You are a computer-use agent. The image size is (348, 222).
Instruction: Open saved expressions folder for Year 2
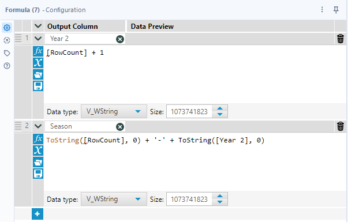(x=38, y=75)
